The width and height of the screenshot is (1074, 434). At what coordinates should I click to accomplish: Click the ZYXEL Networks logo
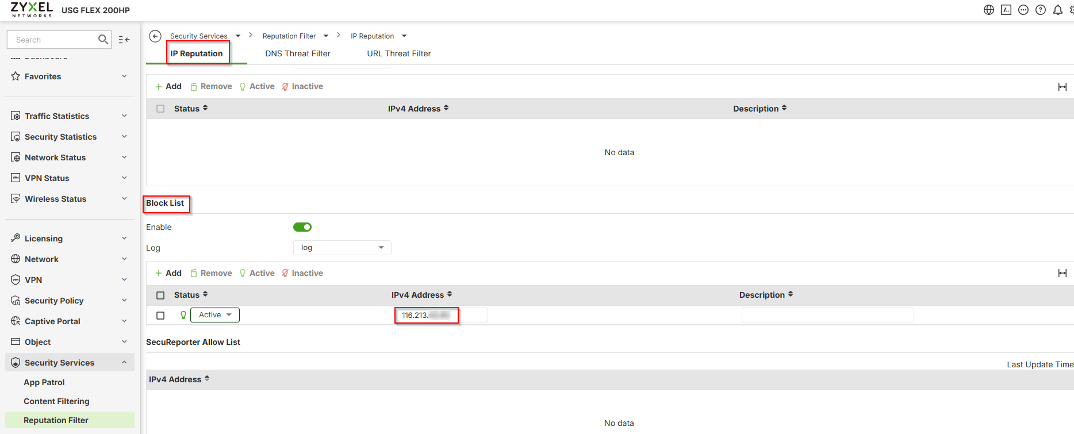[32, 10]
